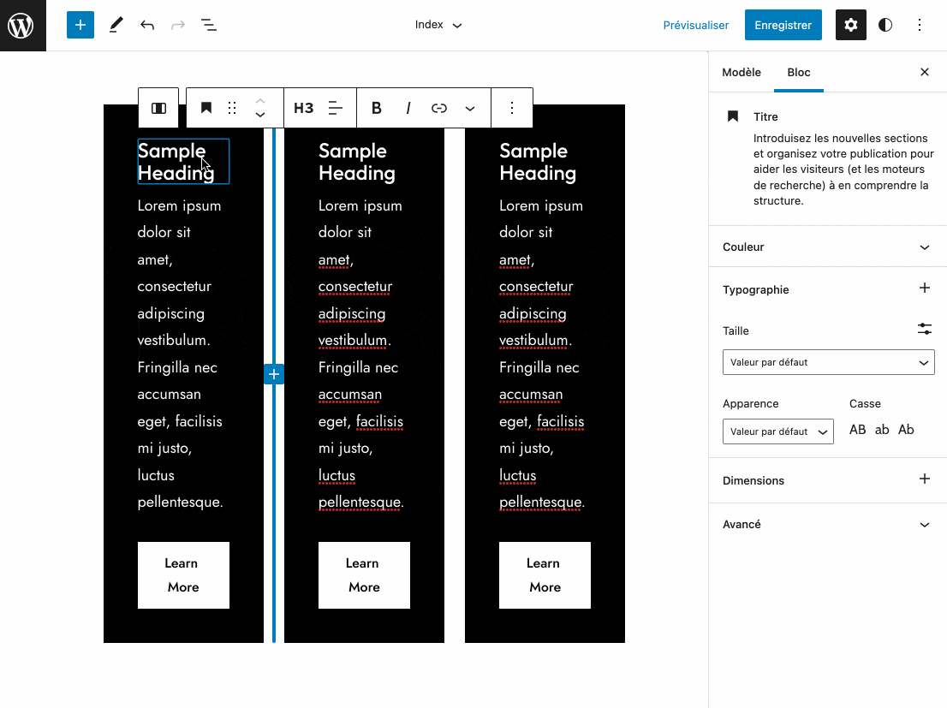
Task: Set uppercase with the AB casse option
Action: tap(857, 429)
